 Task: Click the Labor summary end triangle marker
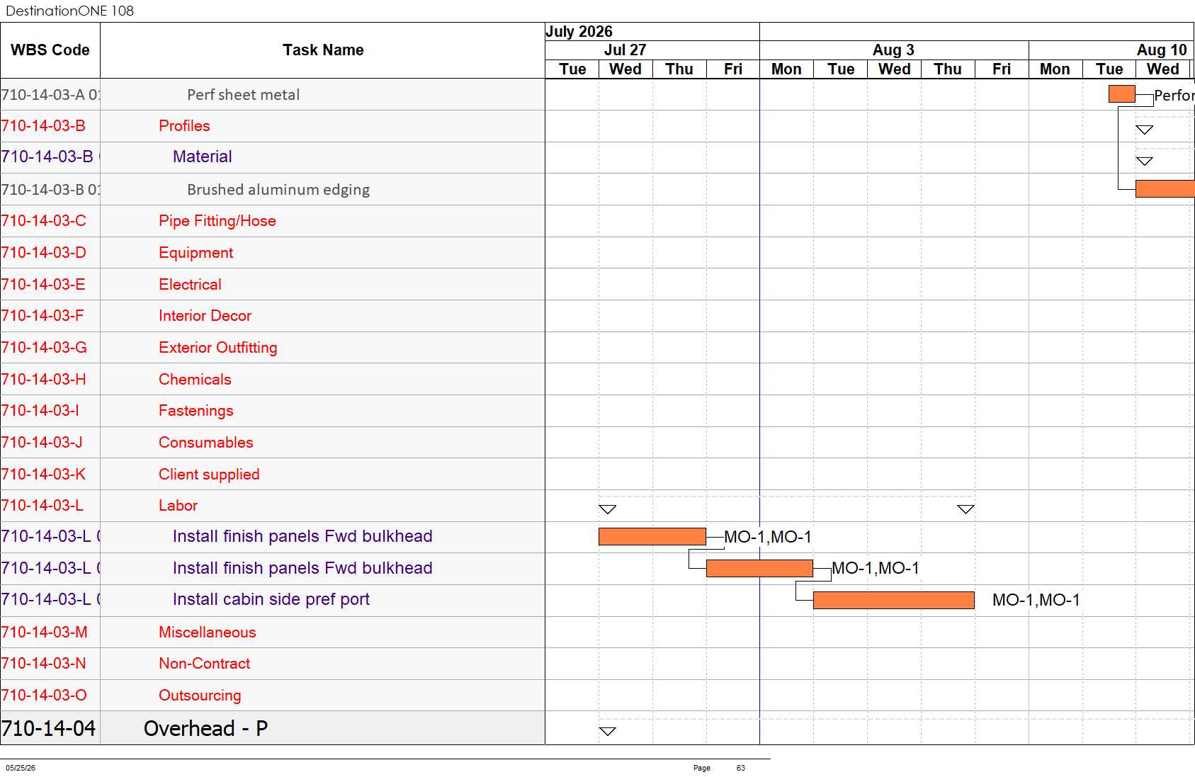click(965, 509)
